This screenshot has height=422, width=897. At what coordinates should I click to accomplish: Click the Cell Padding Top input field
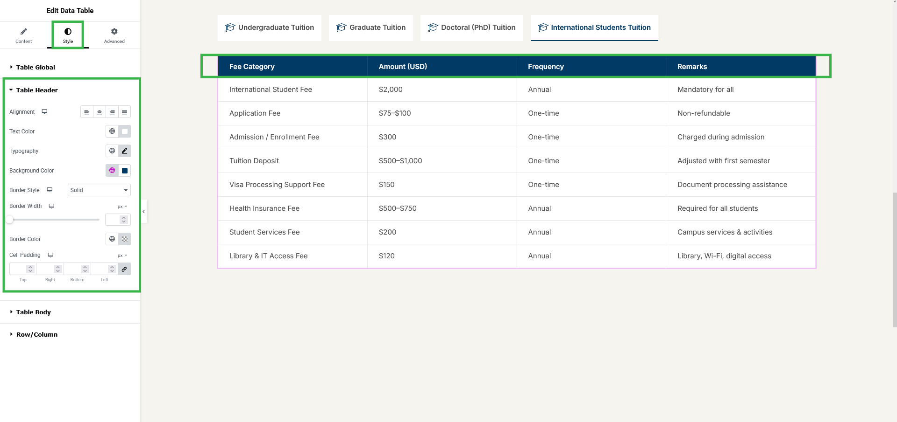[19, 269]
